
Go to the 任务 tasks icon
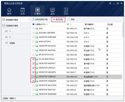point(23,10)
